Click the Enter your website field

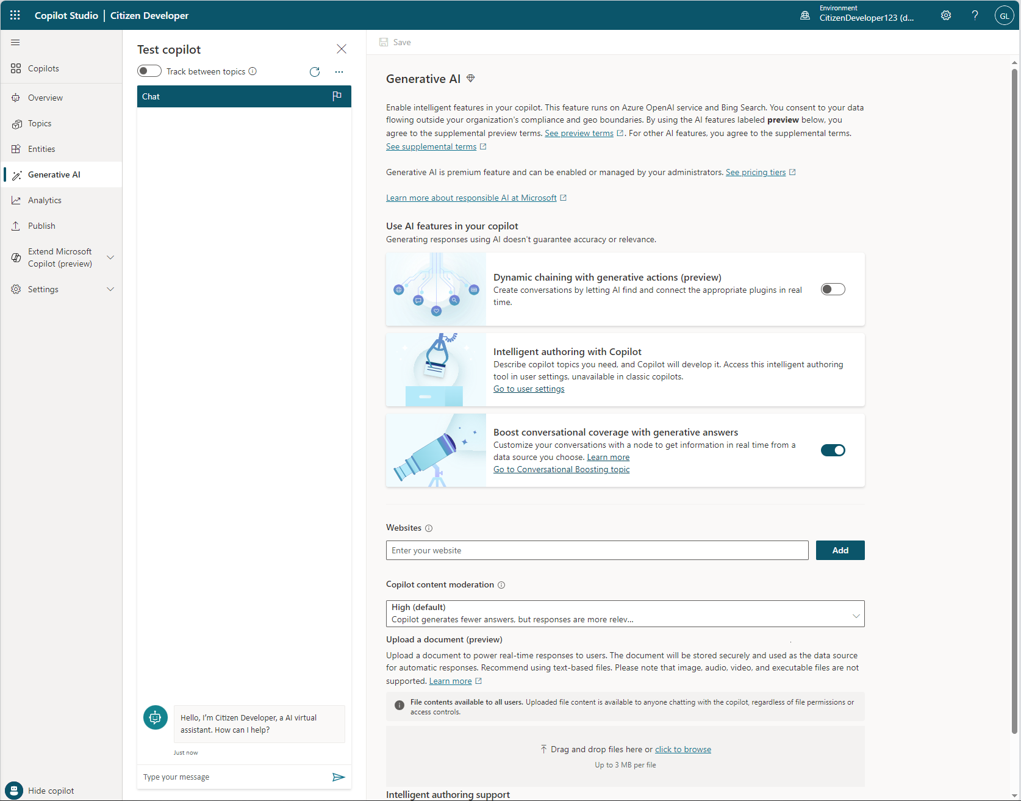596,550
